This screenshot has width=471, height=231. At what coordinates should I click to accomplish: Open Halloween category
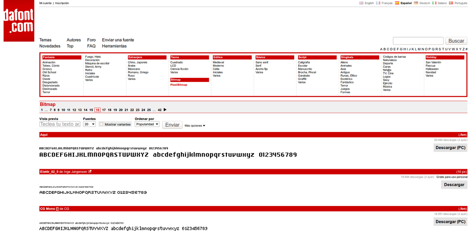point(432,69)
